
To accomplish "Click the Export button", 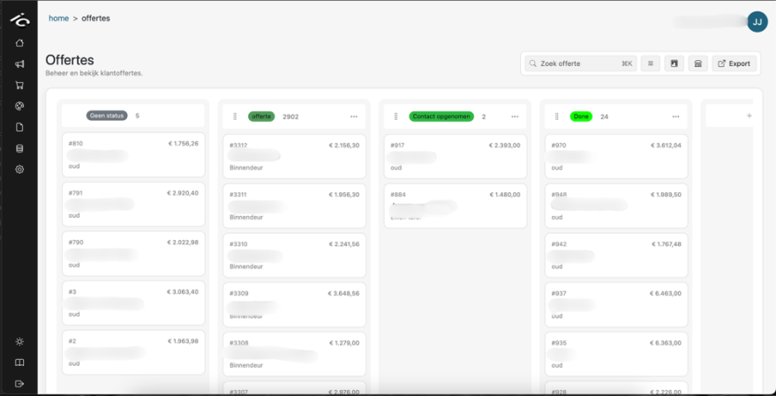I will (734, 64).
